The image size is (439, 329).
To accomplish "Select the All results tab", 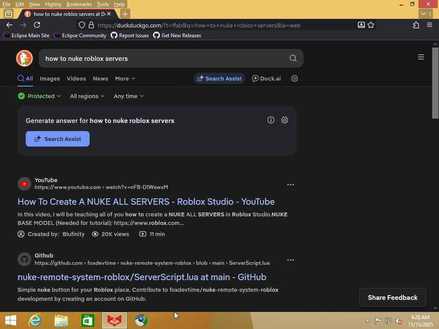I will coord(25,79).
